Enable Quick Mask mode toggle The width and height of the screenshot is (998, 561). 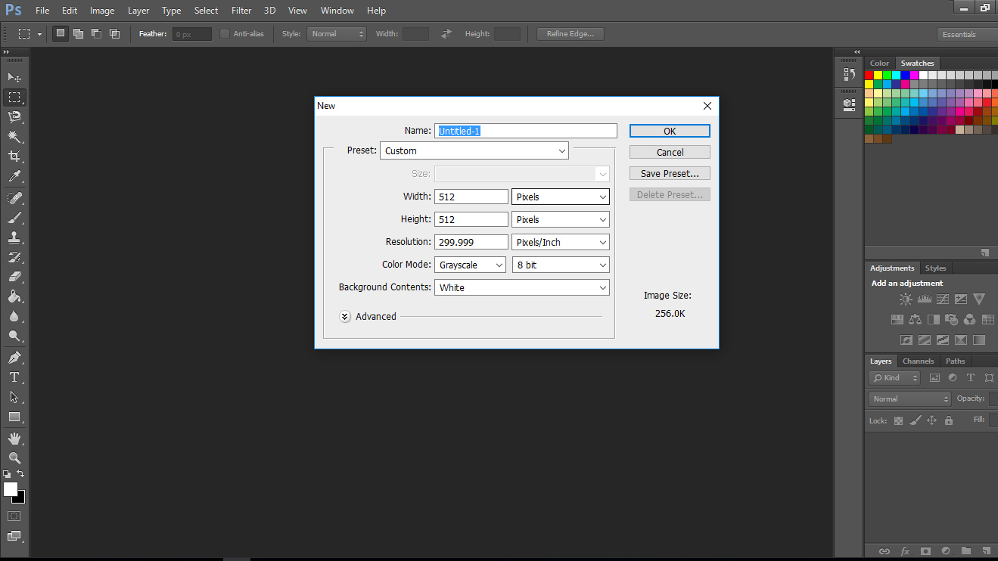pos(14,516)
